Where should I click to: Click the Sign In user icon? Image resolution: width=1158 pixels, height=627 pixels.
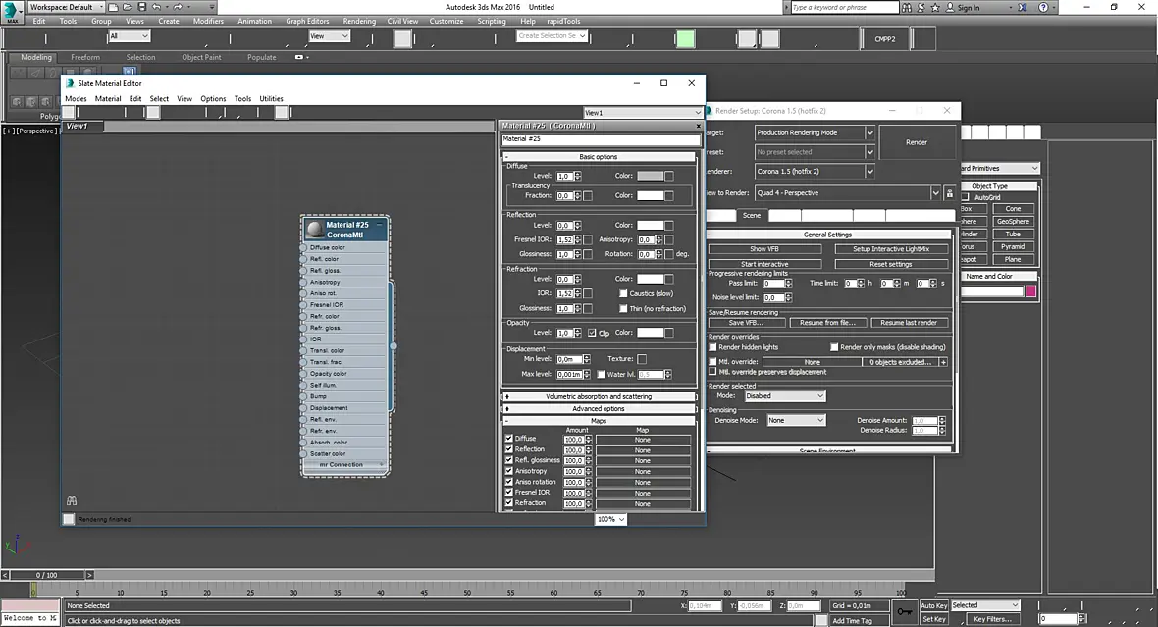tap(951, 8)
